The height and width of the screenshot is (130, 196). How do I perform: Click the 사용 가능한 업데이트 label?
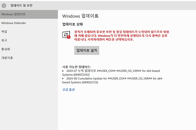pos(77,67)
